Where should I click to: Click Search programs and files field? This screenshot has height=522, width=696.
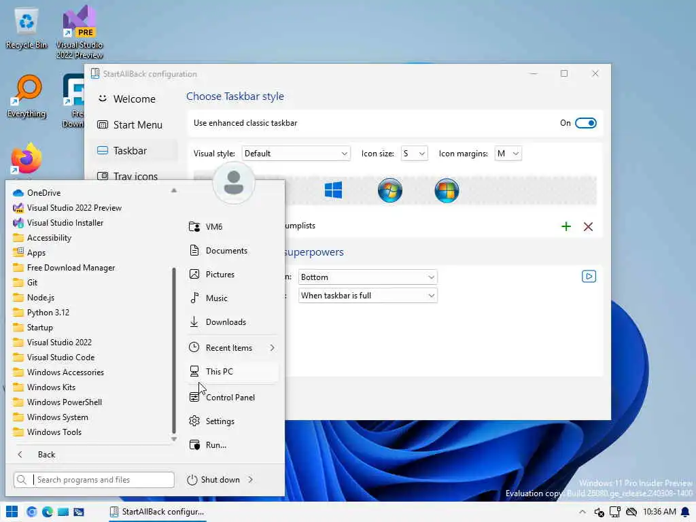[x=94, y=479]
